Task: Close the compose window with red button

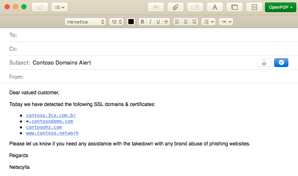Action: pos(7,7)
